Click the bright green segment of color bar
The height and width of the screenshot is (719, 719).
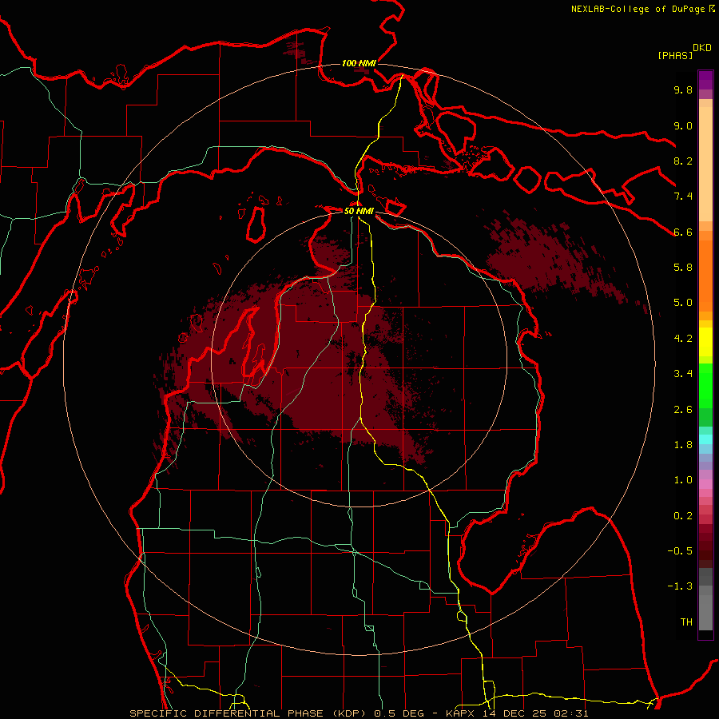point(705,385)
